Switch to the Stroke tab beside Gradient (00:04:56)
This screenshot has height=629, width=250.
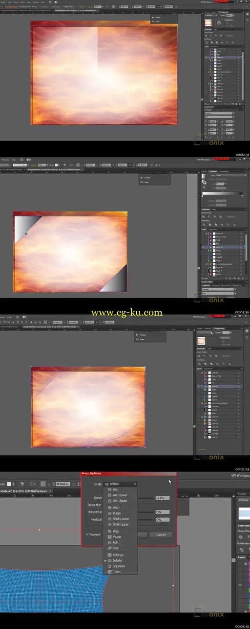pyautogui.click(x=204, y=171)
